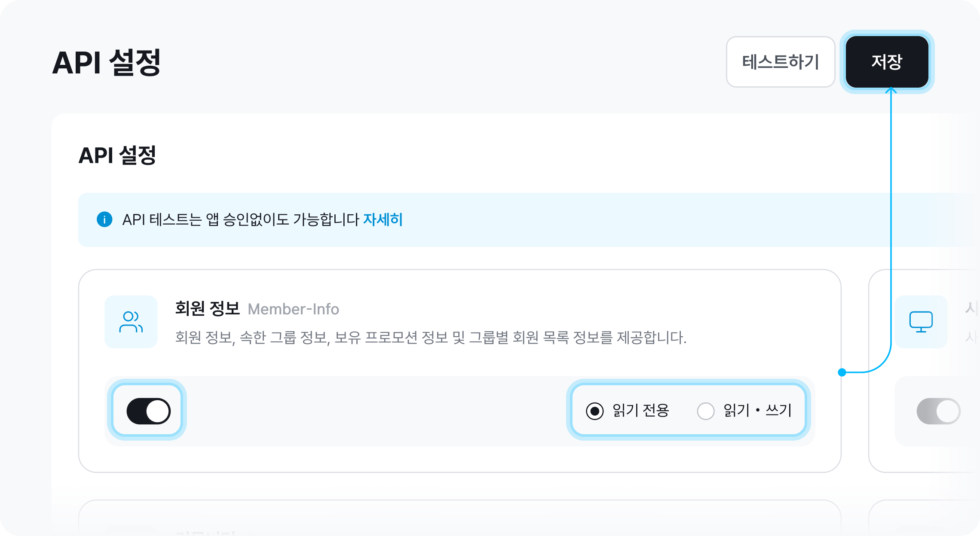The height and width of the screenshot is (536, 980).
Task: Click the API 테스트는 앱 승인없이도 가능합니다 notice text
Action: [241, 219]
